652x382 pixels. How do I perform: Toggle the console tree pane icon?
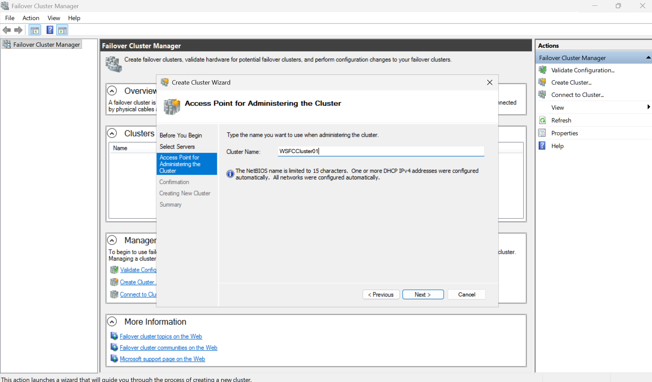tap(34, 30)
